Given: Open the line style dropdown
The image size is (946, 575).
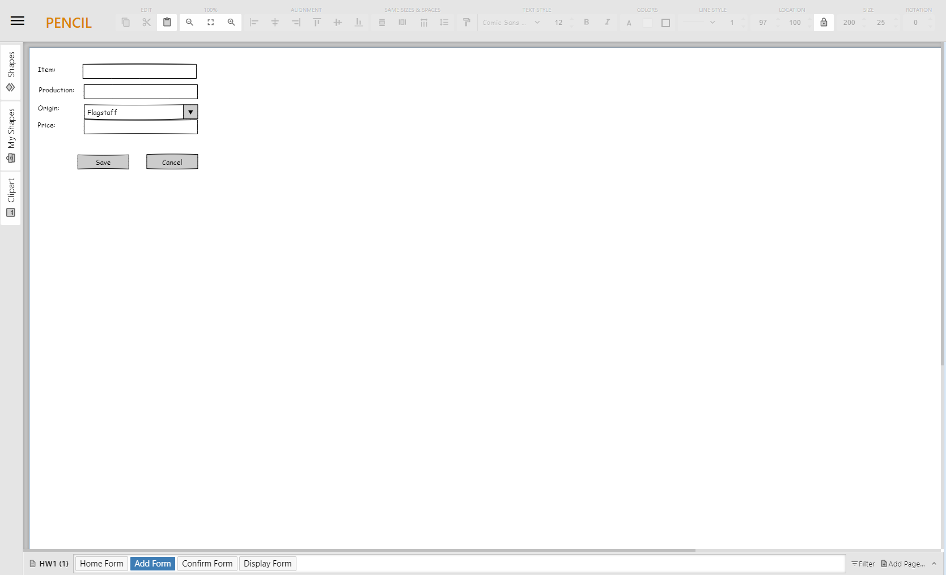Looking at the screenshot, I should point(699,23).
